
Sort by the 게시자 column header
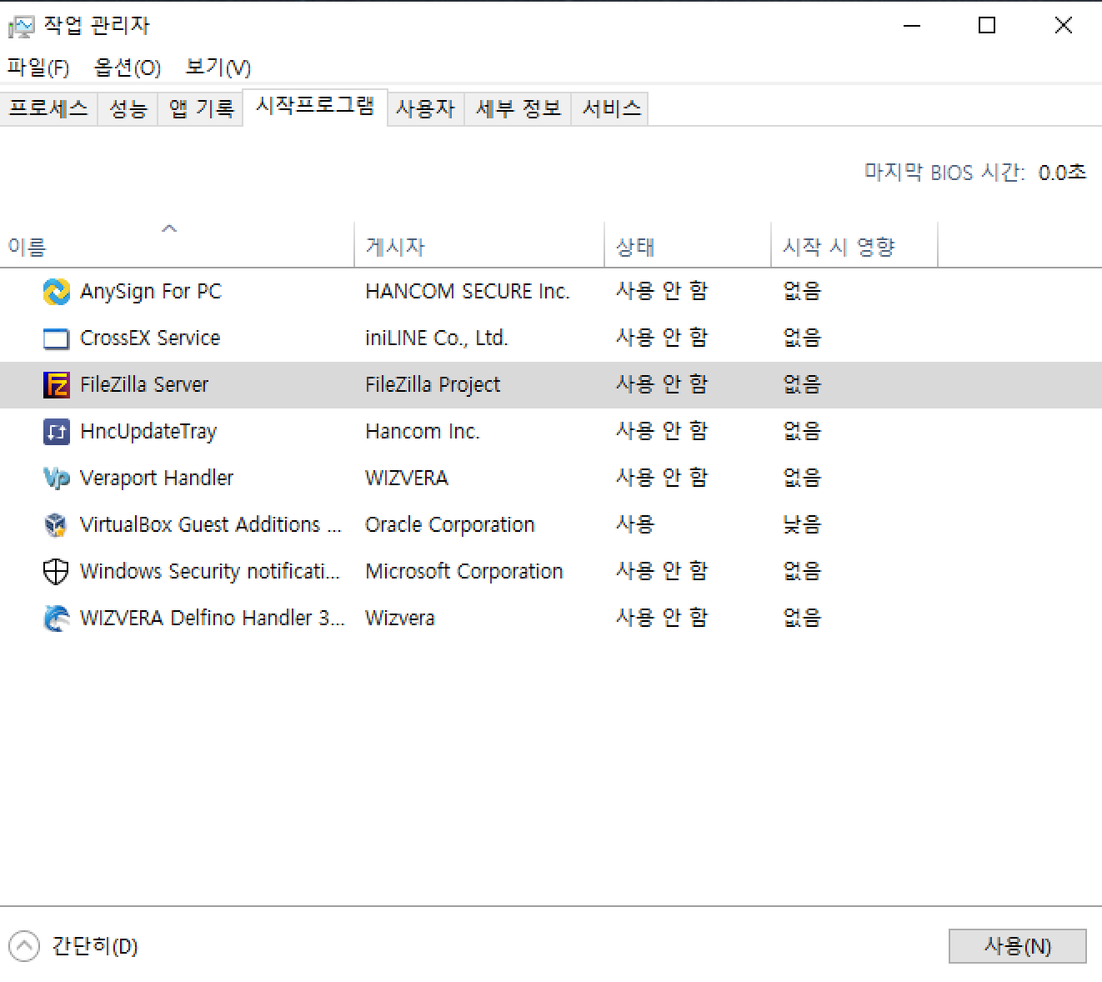click(x=479, y=245)
